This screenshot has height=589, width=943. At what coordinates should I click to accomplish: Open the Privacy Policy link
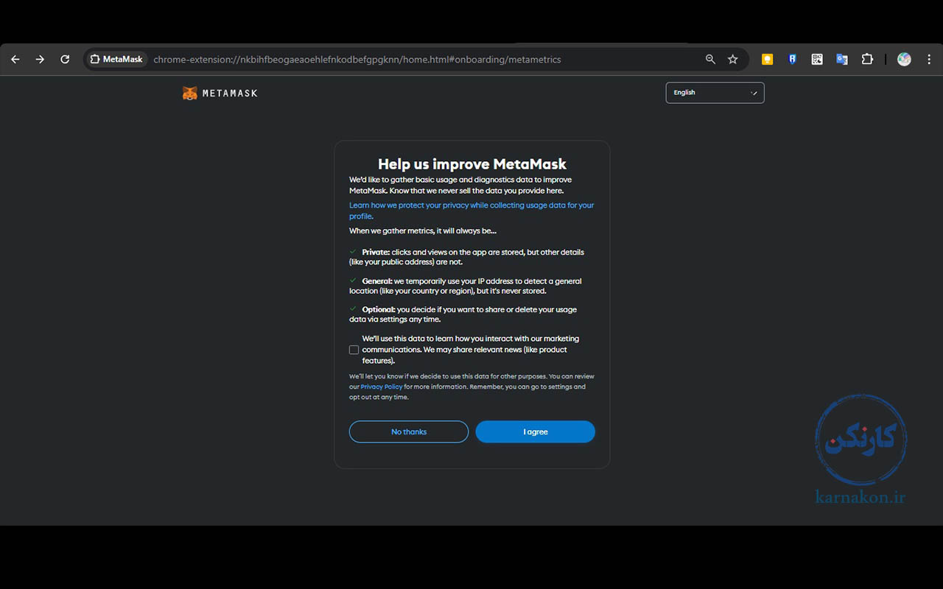[382, 387]
